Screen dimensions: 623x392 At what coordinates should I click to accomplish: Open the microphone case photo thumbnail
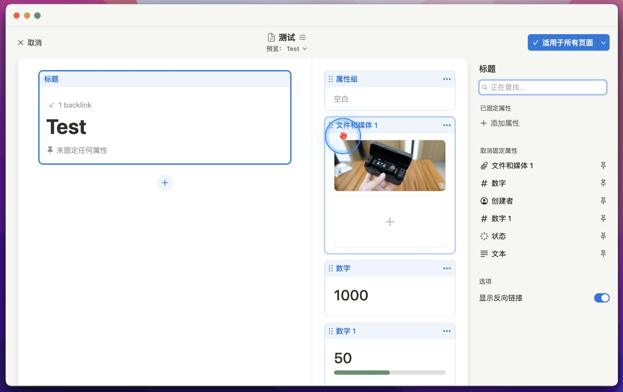pos(390,166)
